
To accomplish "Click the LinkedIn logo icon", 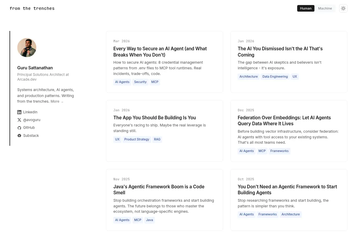I will tap(19, 112).
